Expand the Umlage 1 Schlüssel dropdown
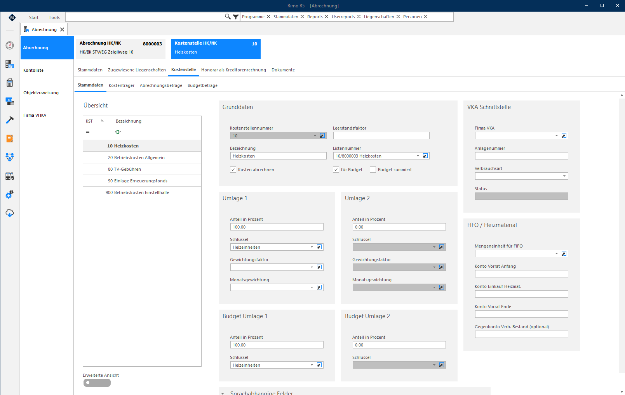625x395 pixels. click(312, 247)
